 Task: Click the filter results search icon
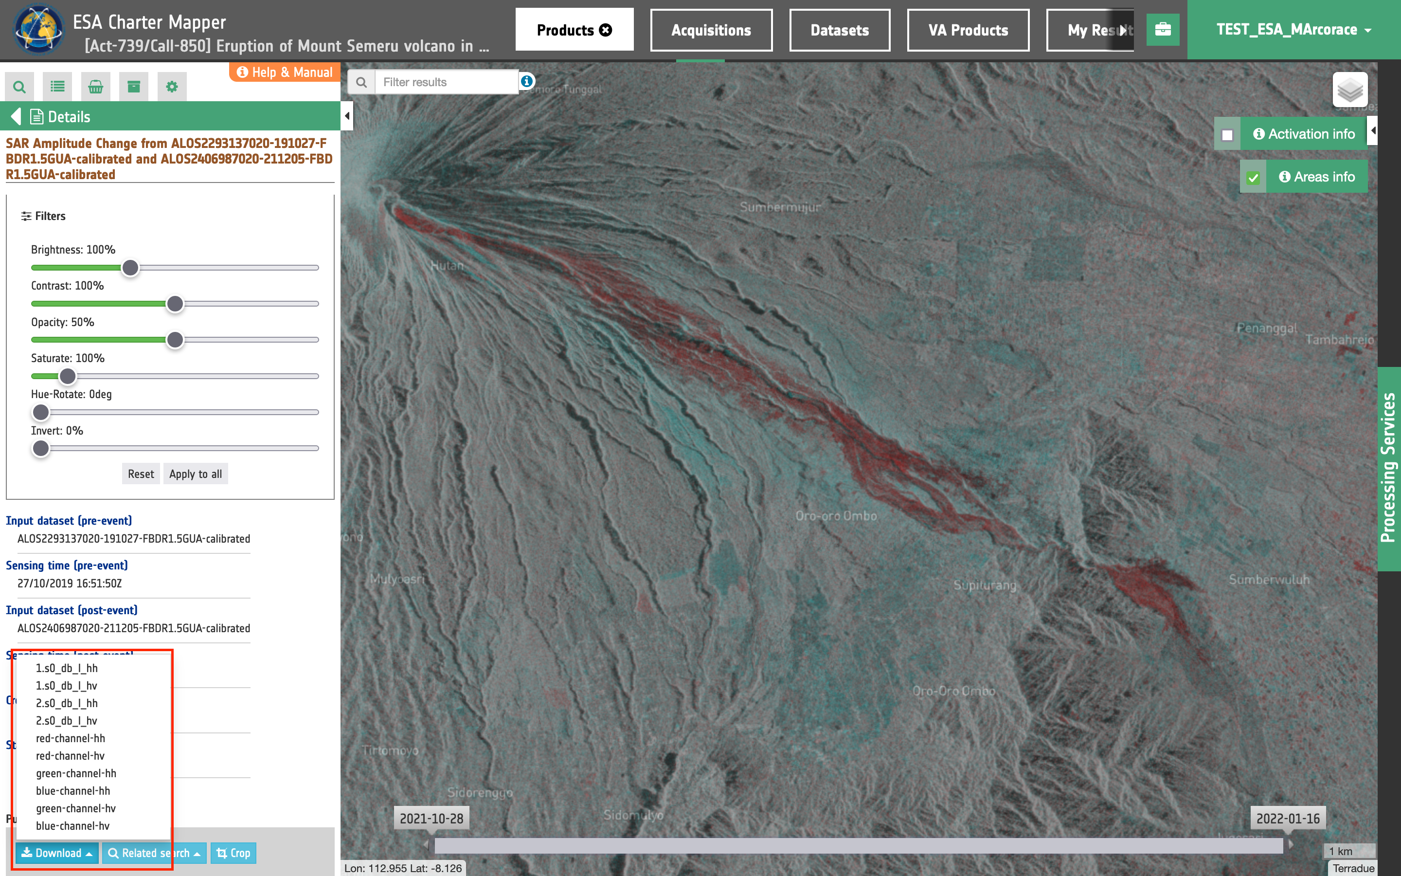click(x=361, y=82)
